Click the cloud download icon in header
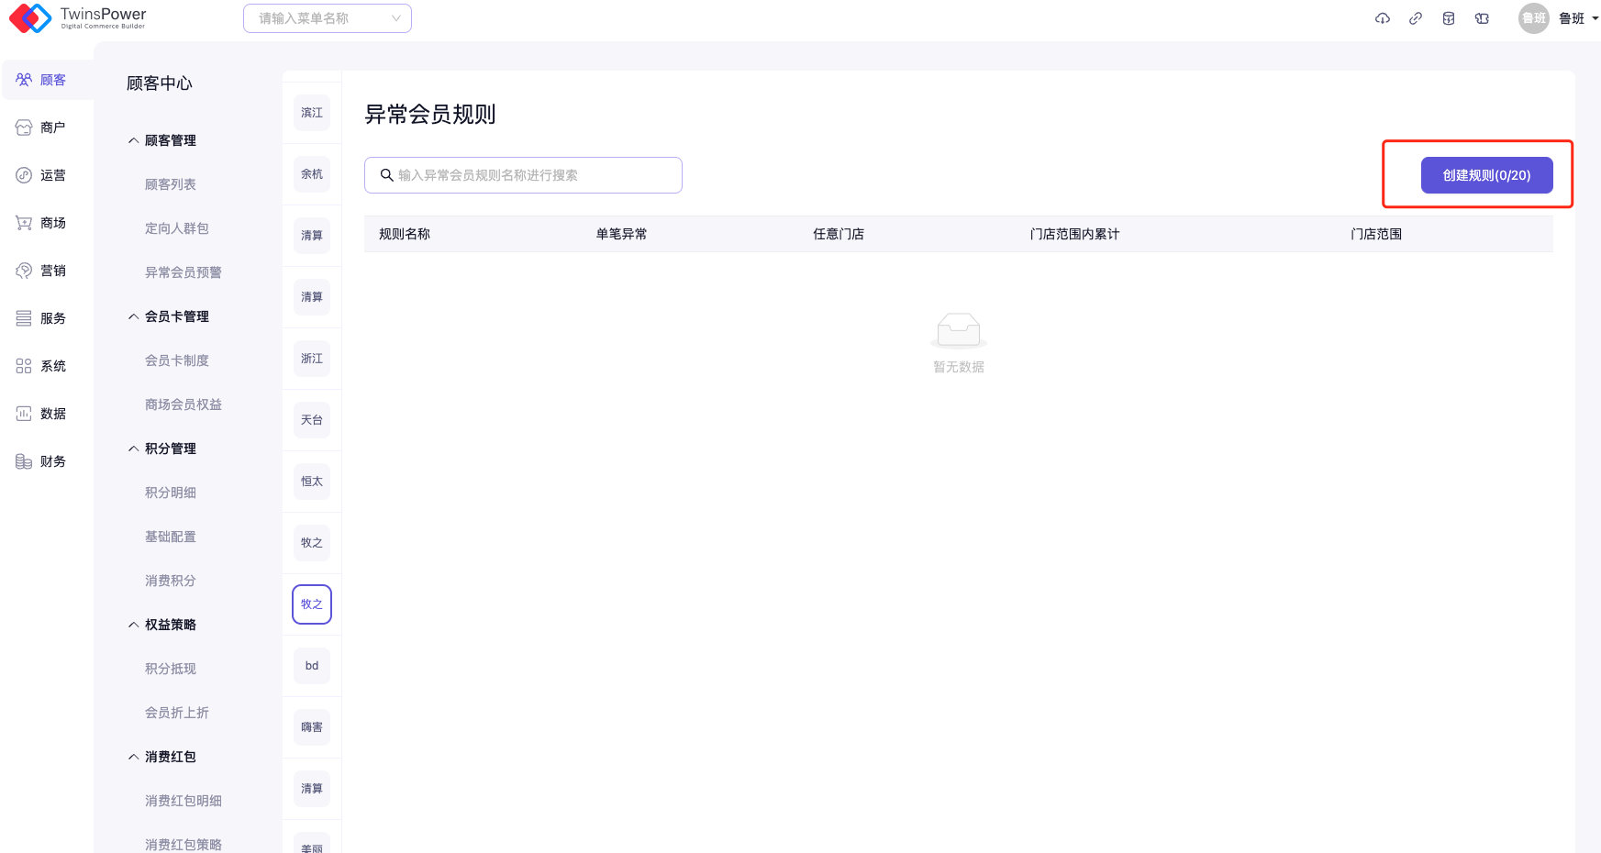 coord(1382,18)
